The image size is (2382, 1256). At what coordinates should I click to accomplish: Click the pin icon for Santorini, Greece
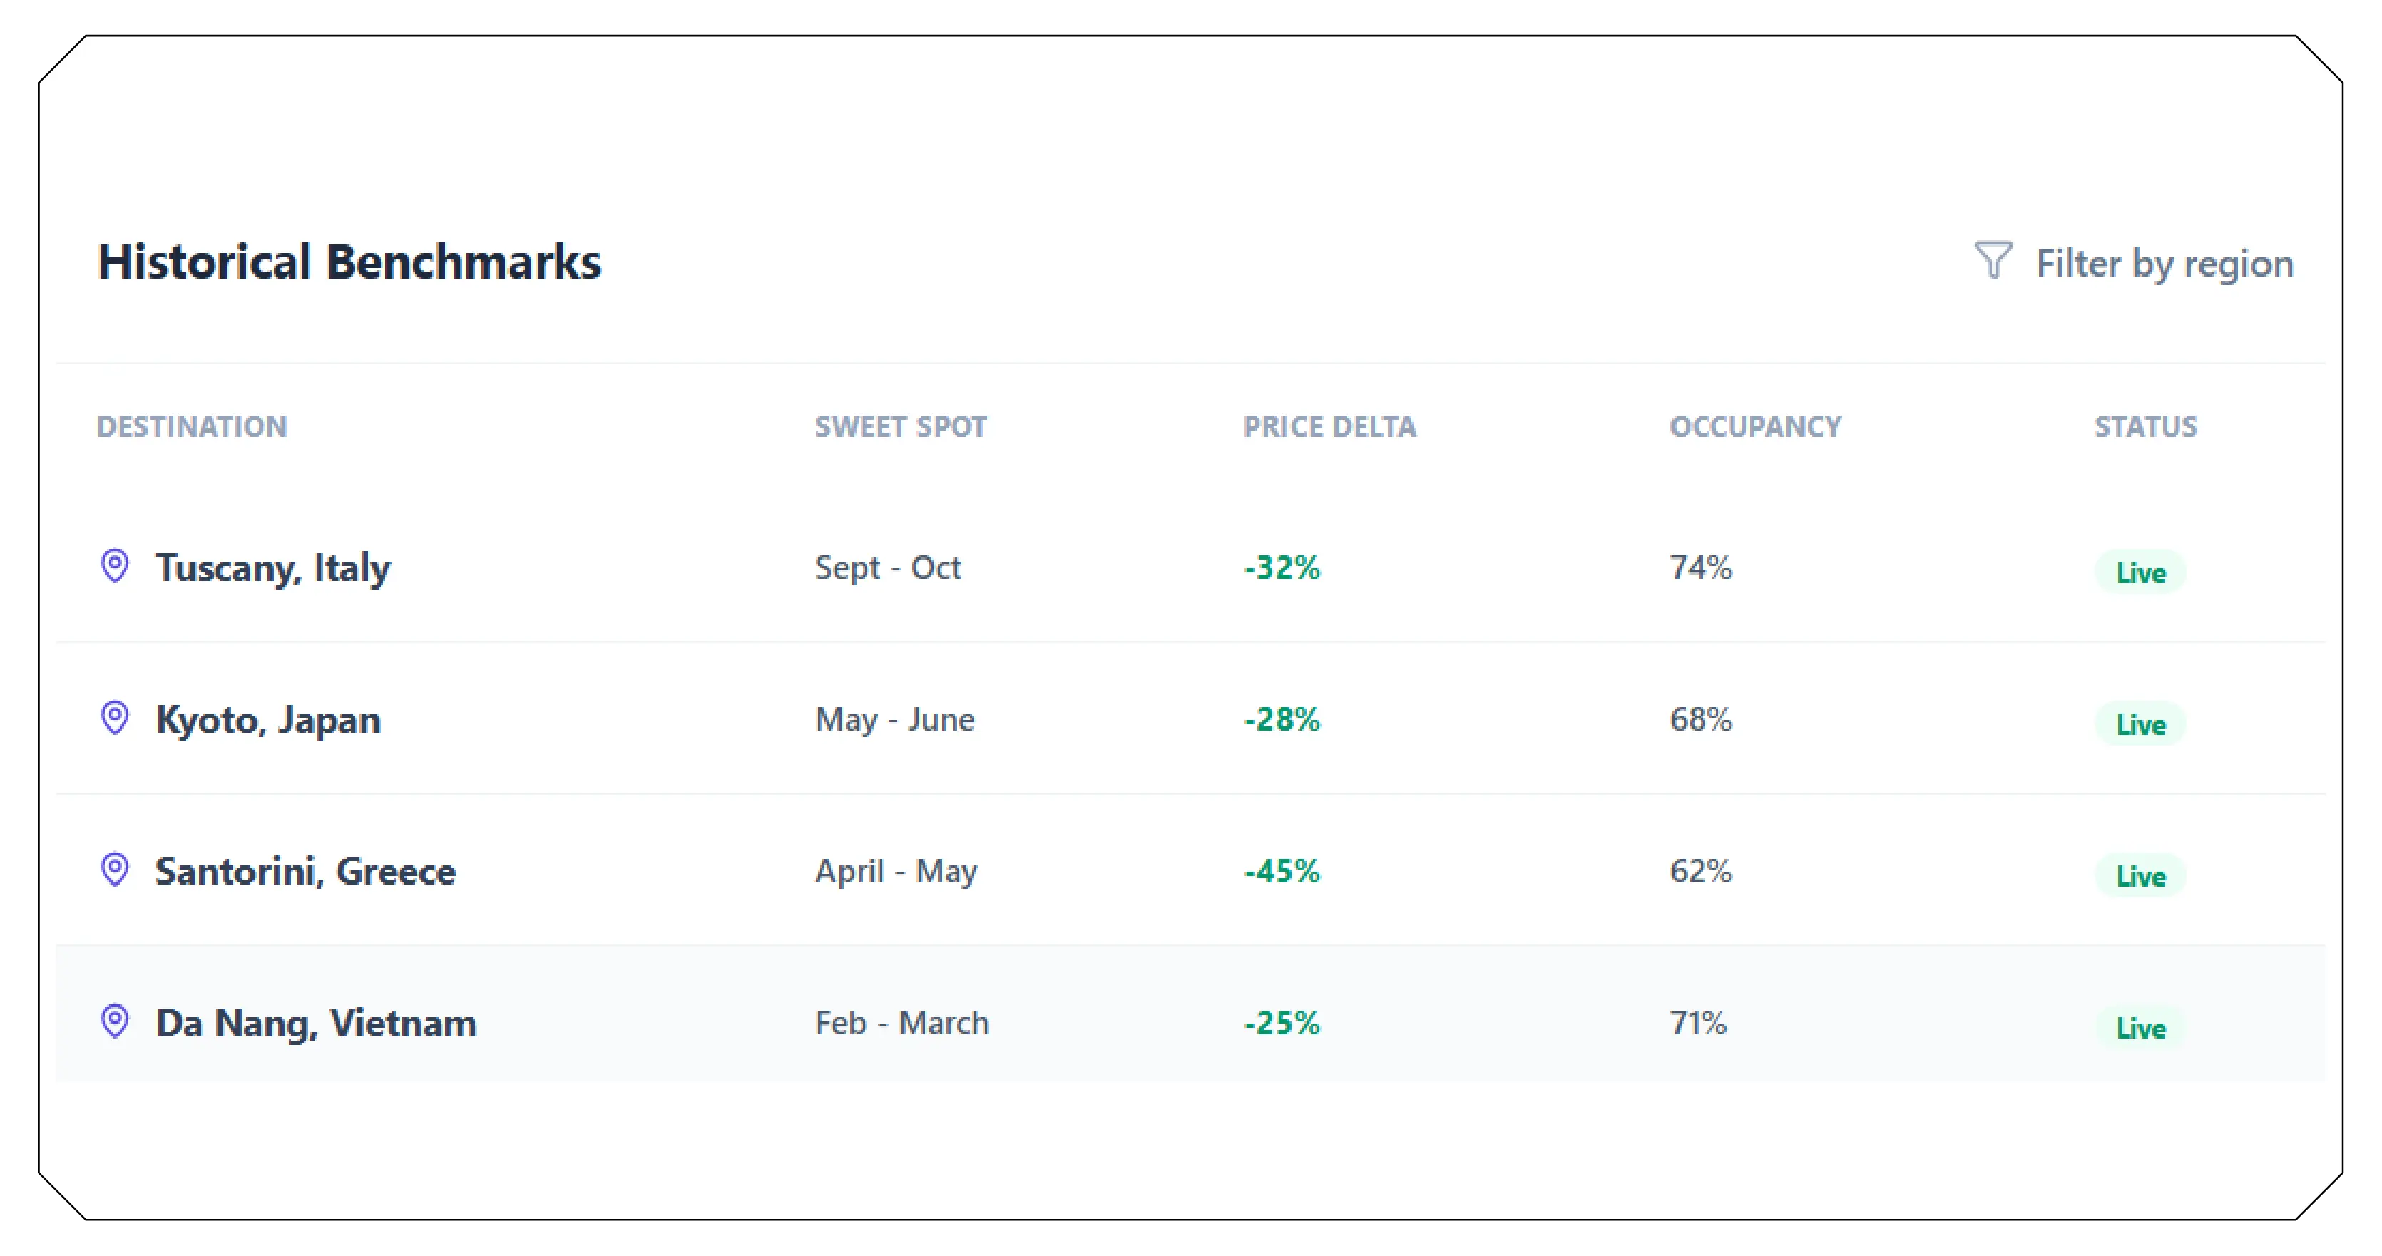tap(115, 870)
